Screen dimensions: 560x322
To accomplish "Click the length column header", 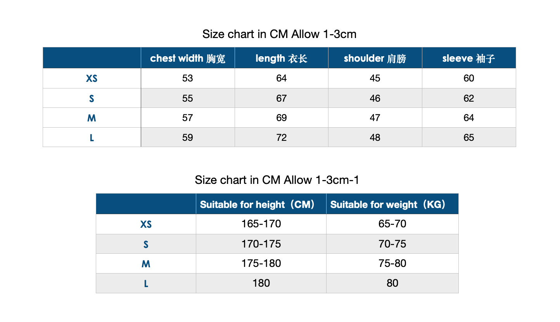I will coord(282,58).
